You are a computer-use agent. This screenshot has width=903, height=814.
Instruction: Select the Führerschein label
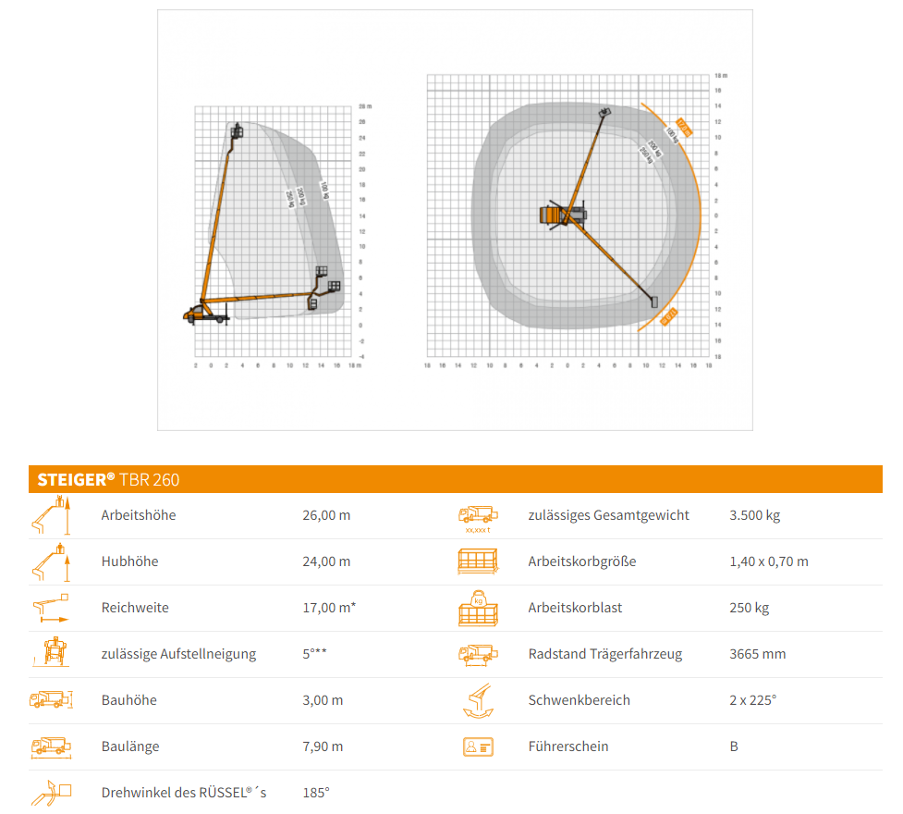568,746
